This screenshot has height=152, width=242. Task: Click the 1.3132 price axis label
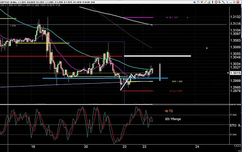pyautogui.click(x=235, y=17)
